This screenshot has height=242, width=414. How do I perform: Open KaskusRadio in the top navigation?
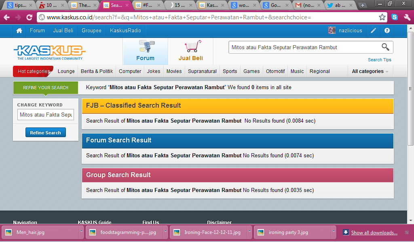coord(125,31)
